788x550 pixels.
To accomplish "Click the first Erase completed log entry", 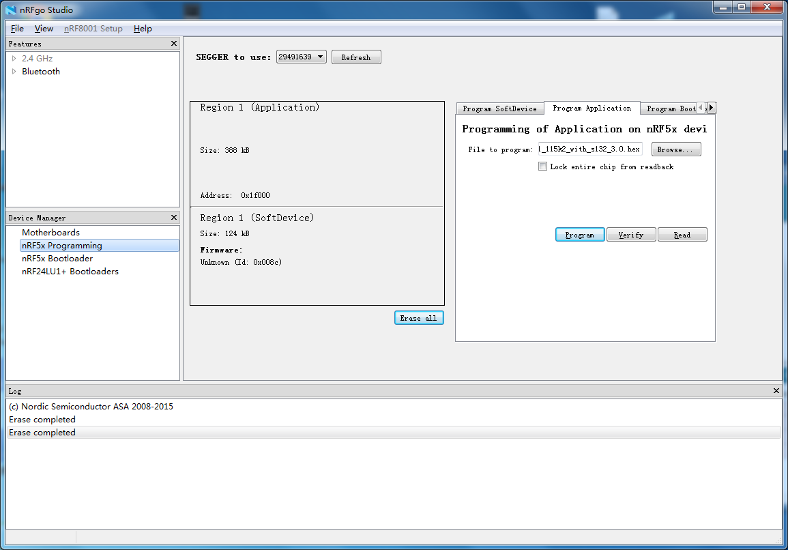I will coord(42,419).
